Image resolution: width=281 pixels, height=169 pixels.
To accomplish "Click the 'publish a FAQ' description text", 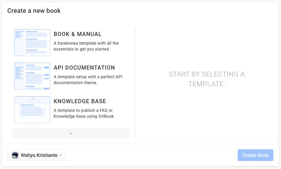I will tap(84, 113).
